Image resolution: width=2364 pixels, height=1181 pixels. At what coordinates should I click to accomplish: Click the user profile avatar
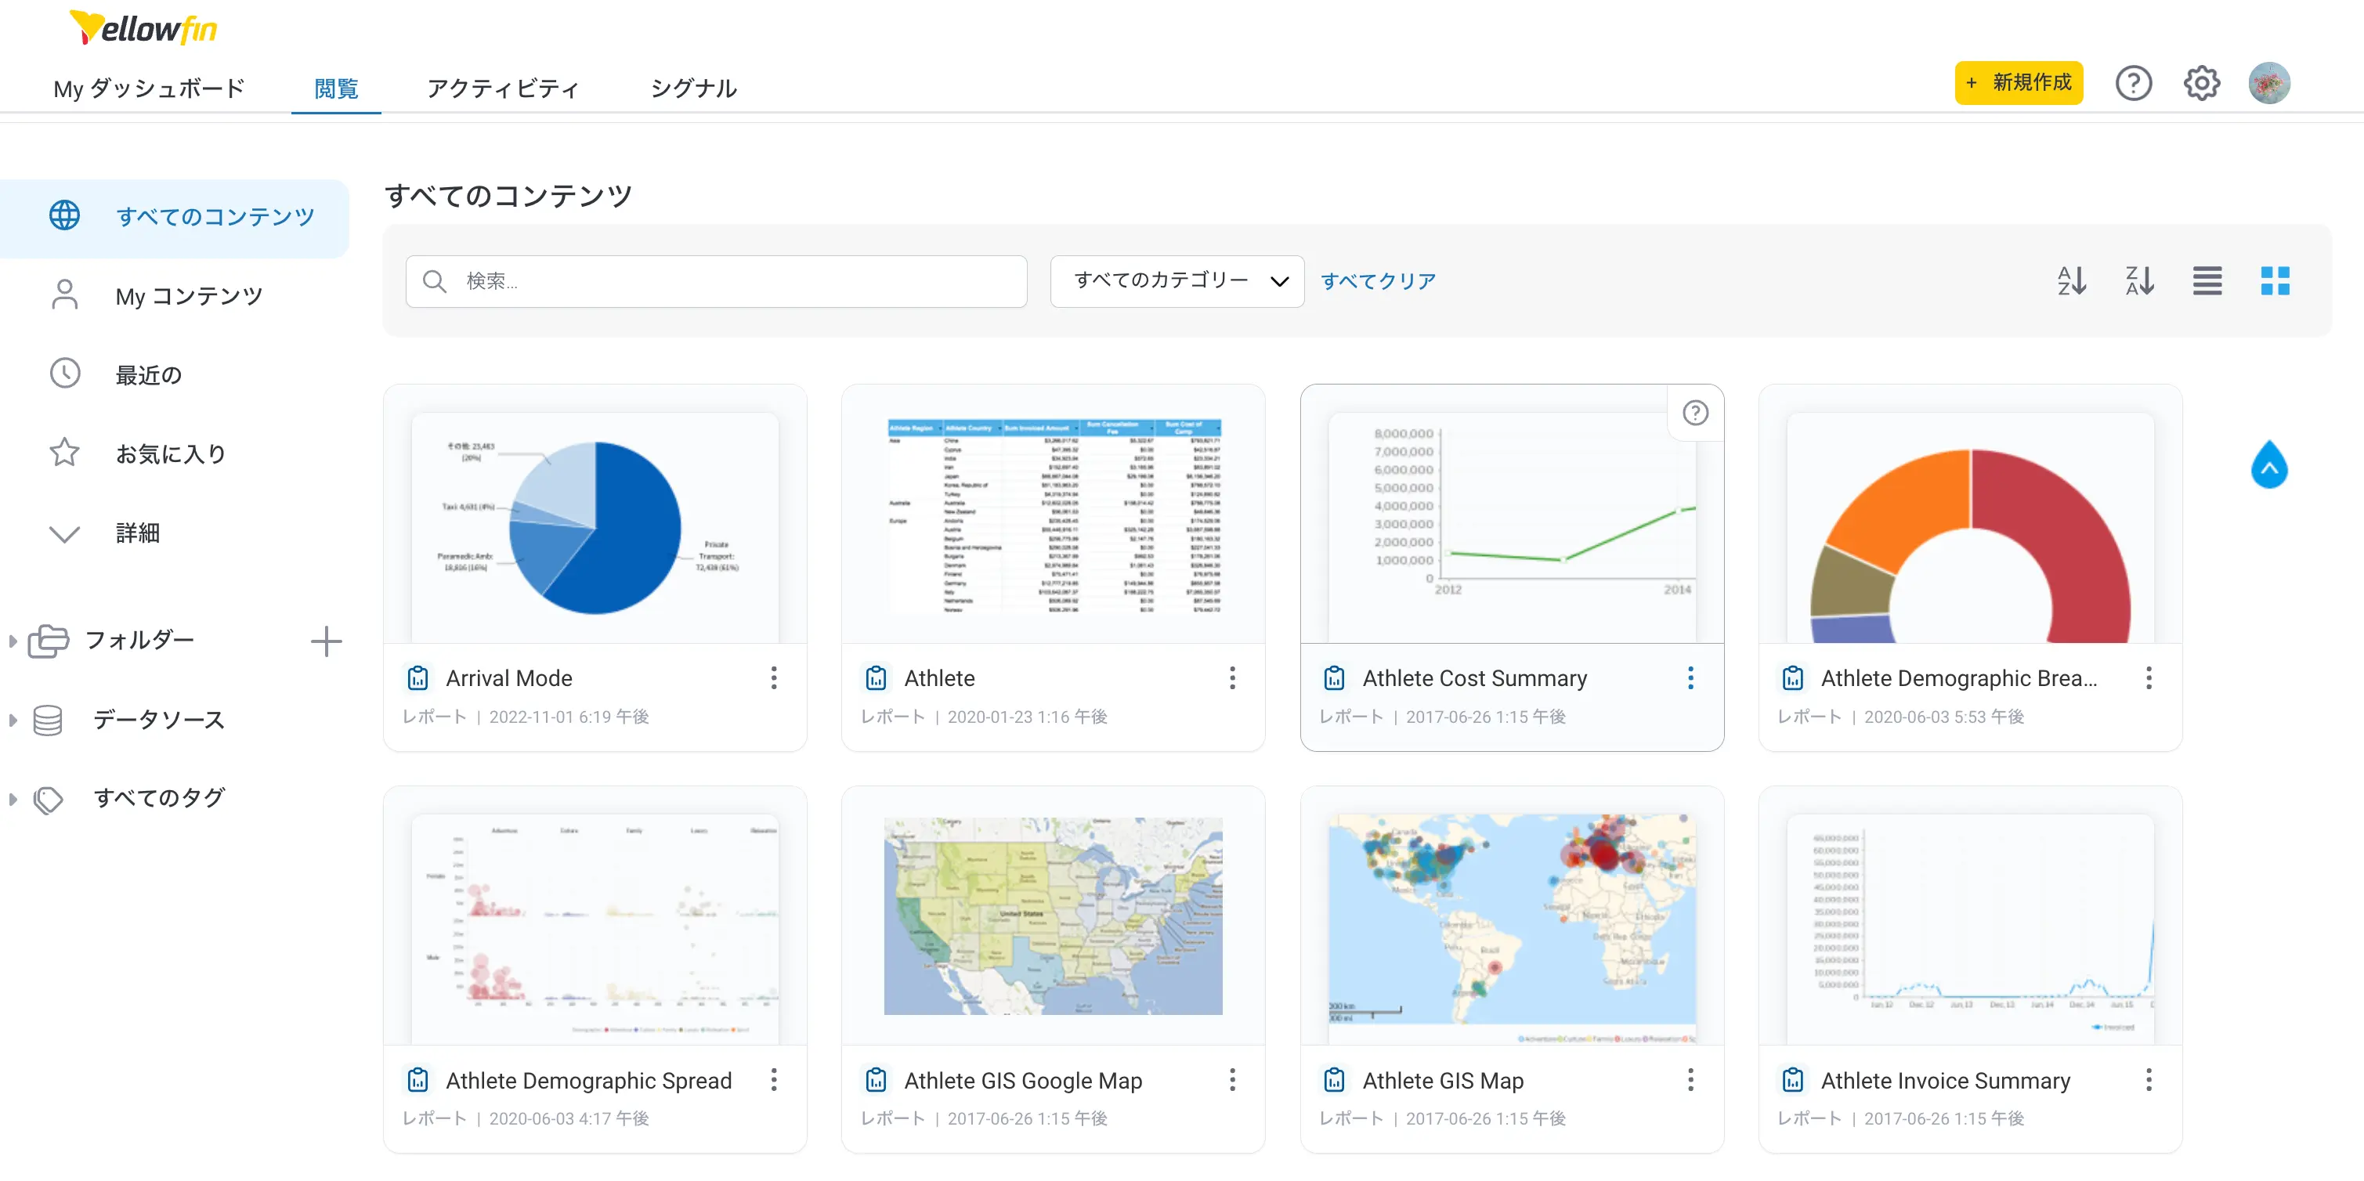pos(2268,84)
